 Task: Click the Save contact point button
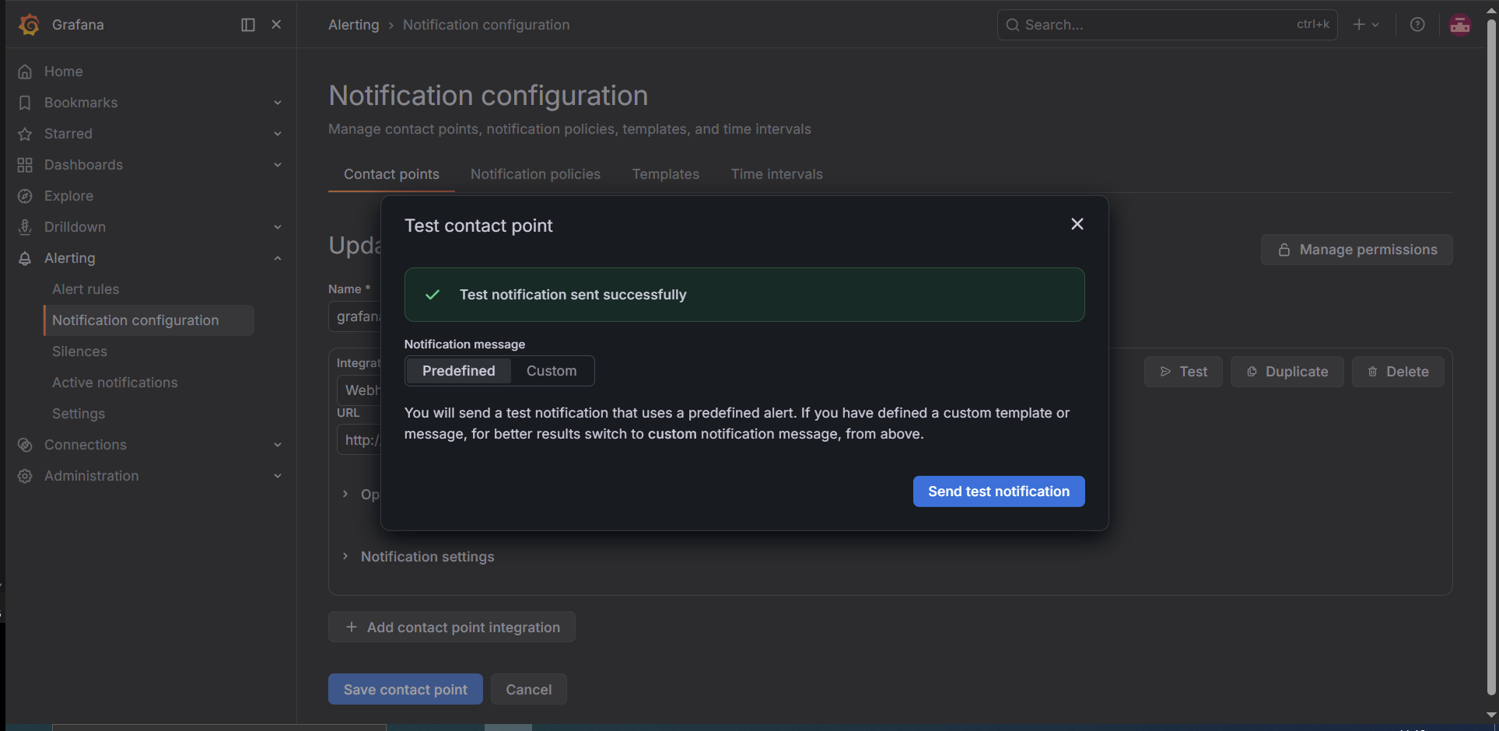[x=405, y=689]
